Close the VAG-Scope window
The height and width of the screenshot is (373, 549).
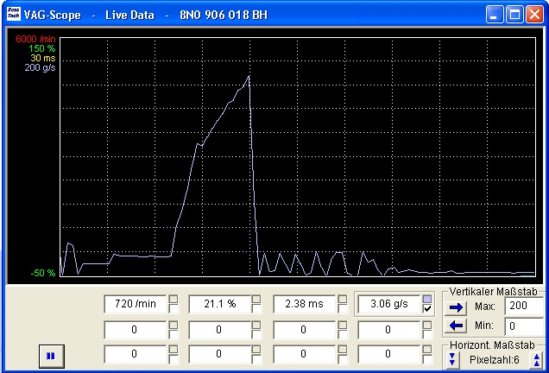pyautogui.click(x=534, y=15)
